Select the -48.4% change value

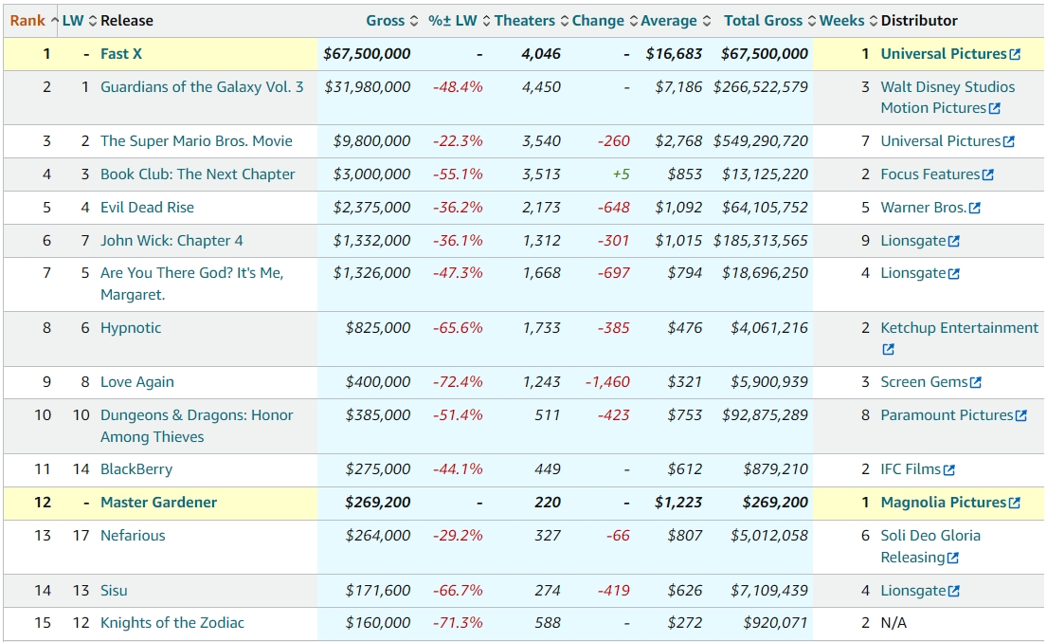point(458,87)
